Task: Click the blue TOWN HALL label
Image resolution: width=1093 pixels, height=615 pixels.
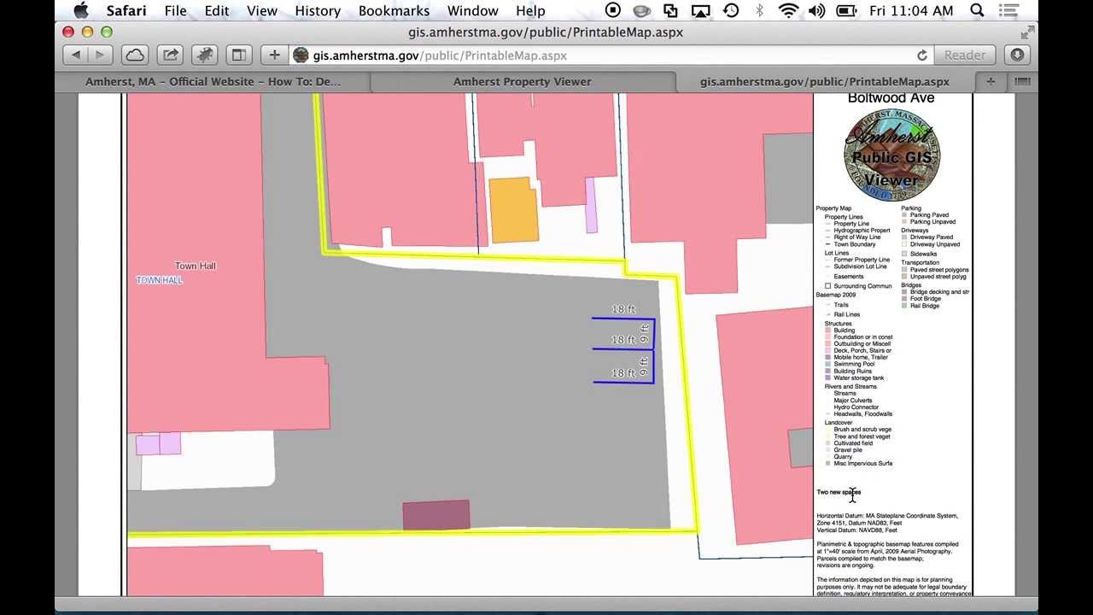Action: point(160,280)
